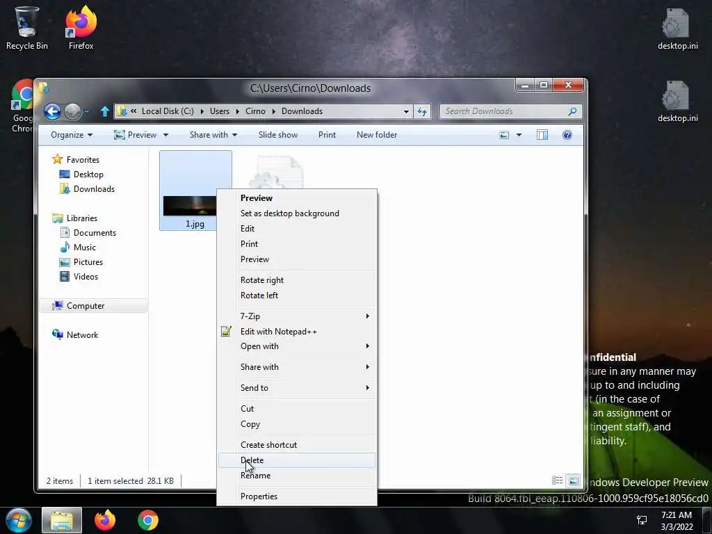
Task: Choose Set as desktop background
Action: [x=297, y=213]
